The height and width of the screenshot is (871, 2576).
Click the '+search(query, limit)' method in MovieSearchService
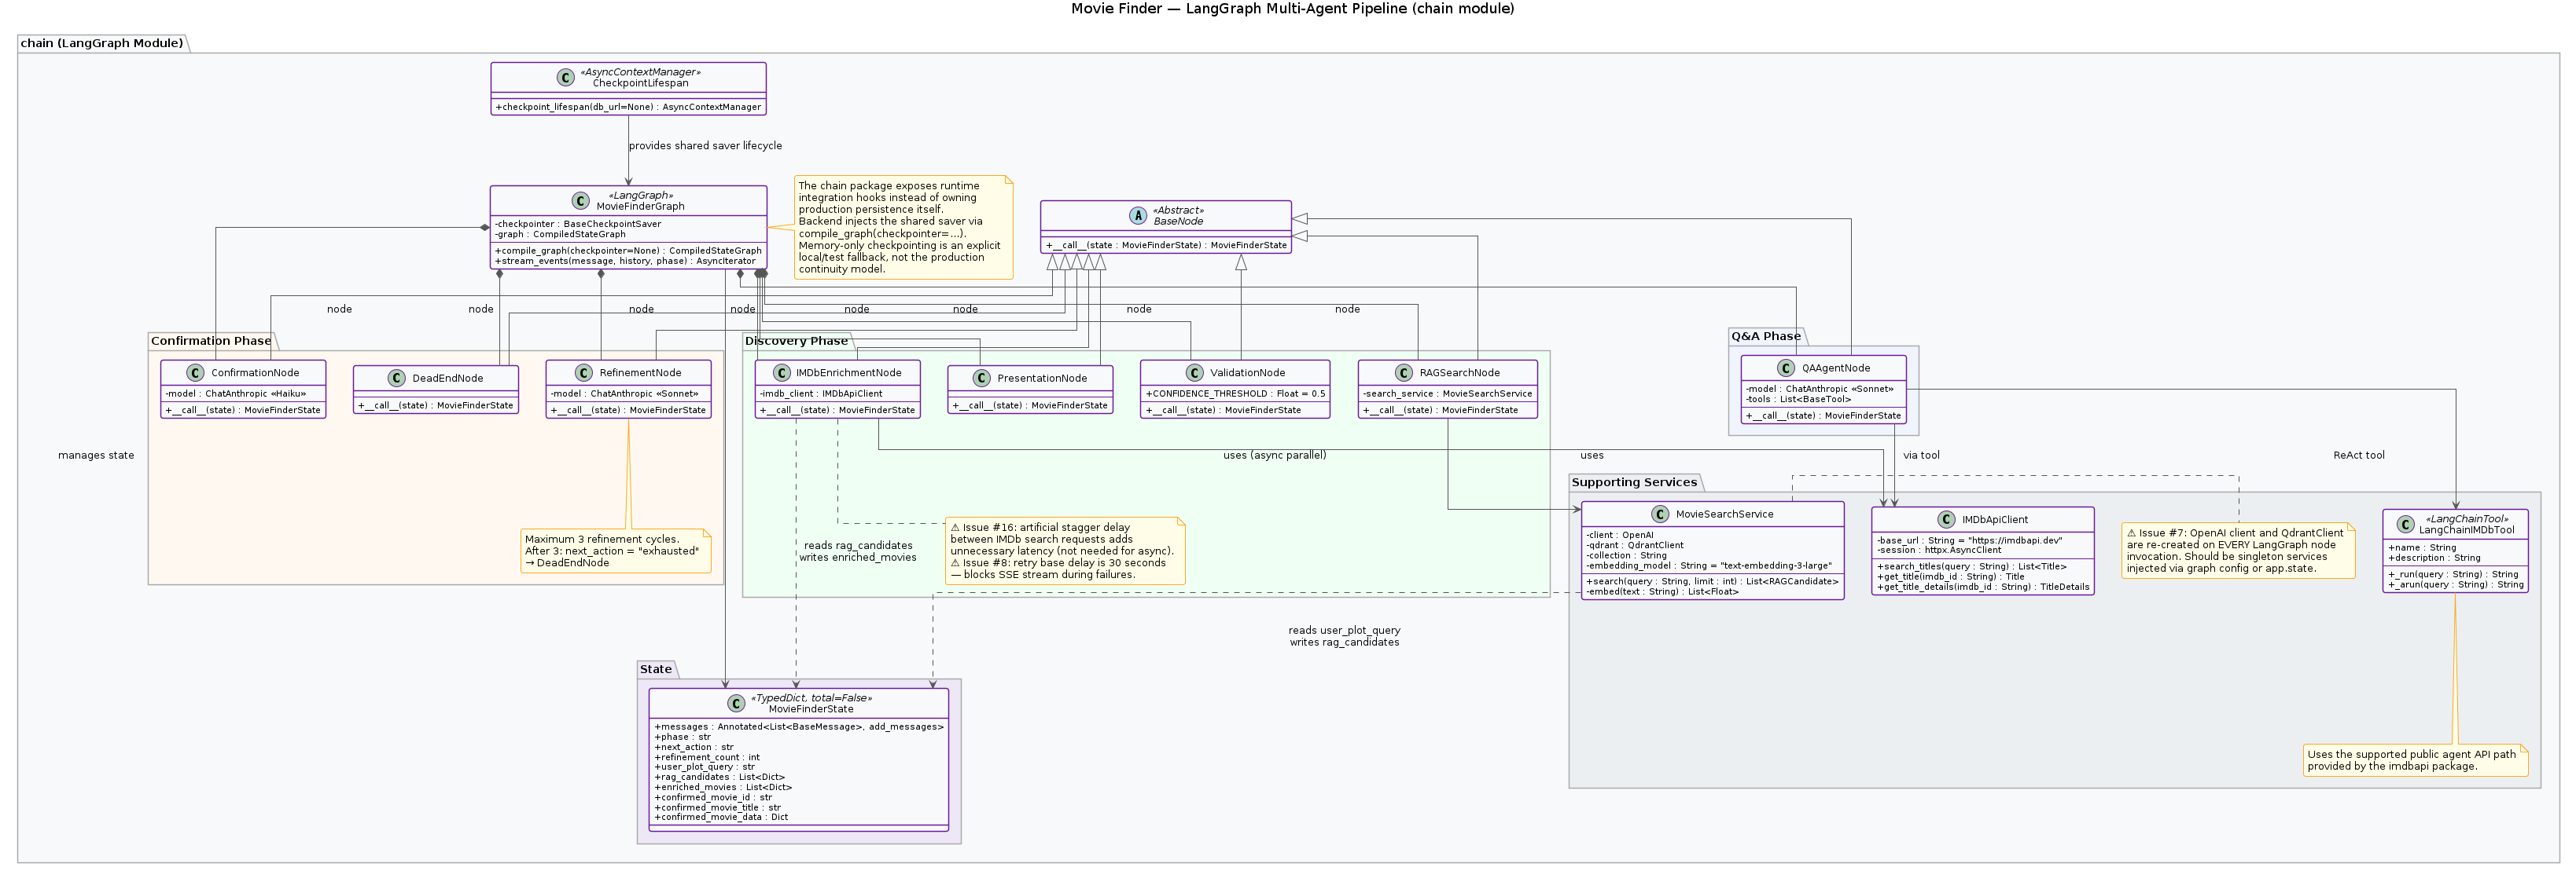[1712, 581]
